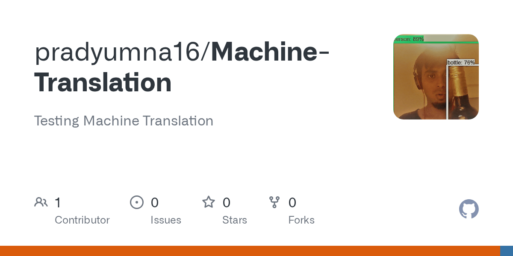Click the issues count number 0
This screenshot has width=513, height=256.
(x=155, y=202)
